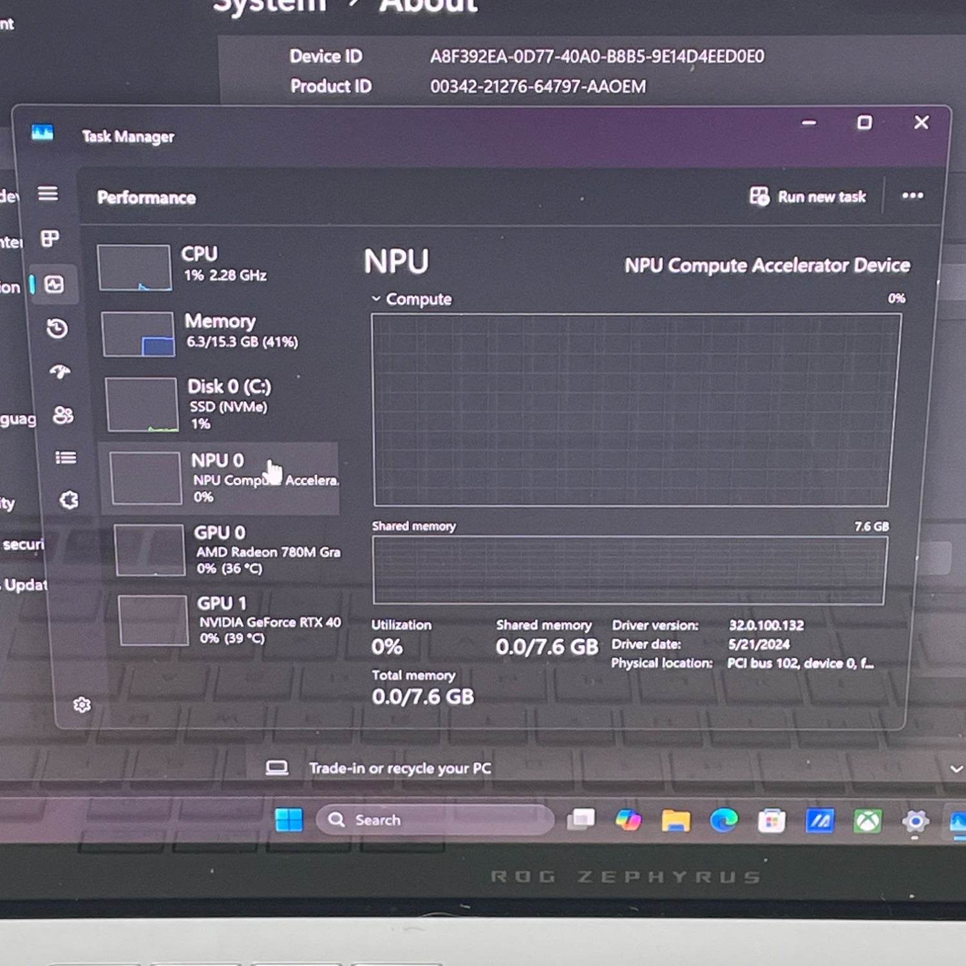This screenshot has width=966, height=966.
Task: Click Utilization 0% value
Action: [x=387, y=647]
